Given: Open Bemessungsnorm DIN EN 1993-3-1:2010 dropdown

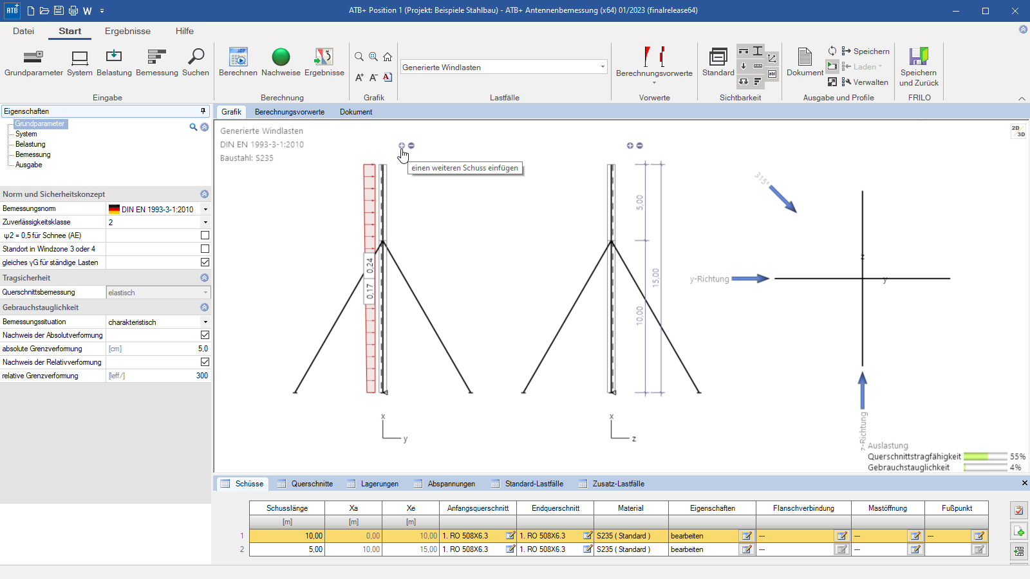Looking at the screenshot, I should [x=205, y=209].
